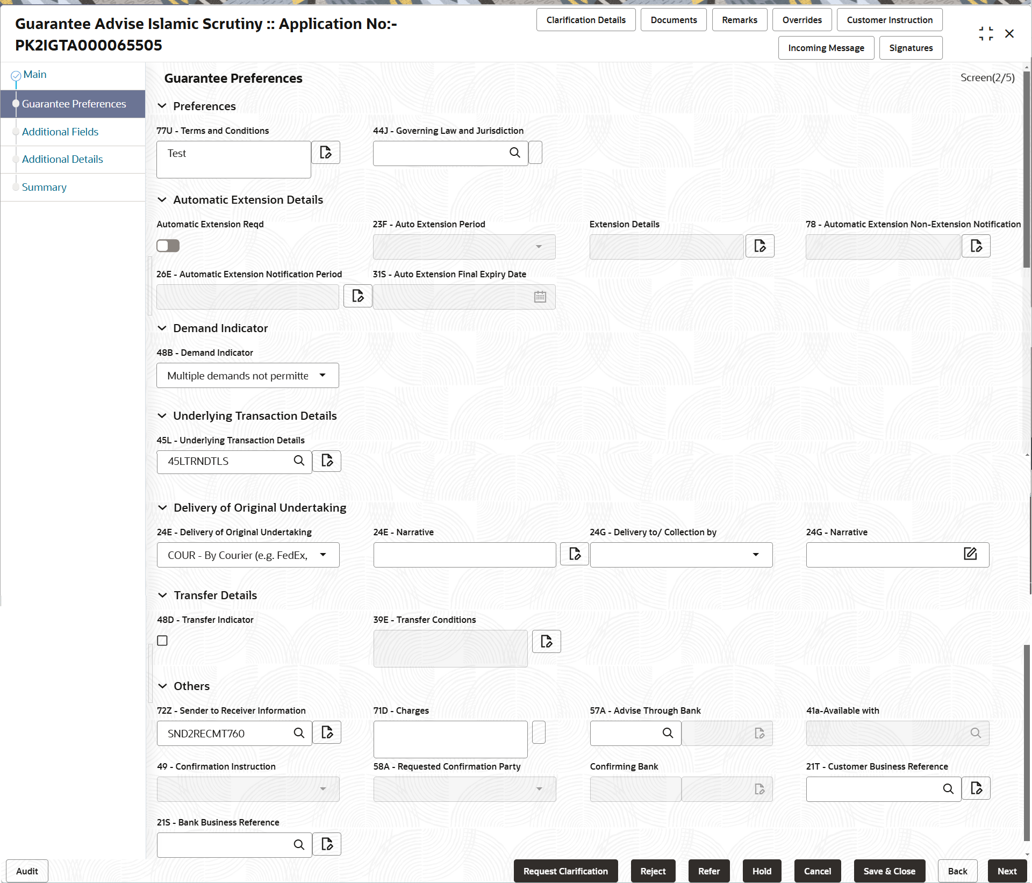Click the Save & Close button
This screenshot has height=883, width=1032.
click(x=888, y=871)
